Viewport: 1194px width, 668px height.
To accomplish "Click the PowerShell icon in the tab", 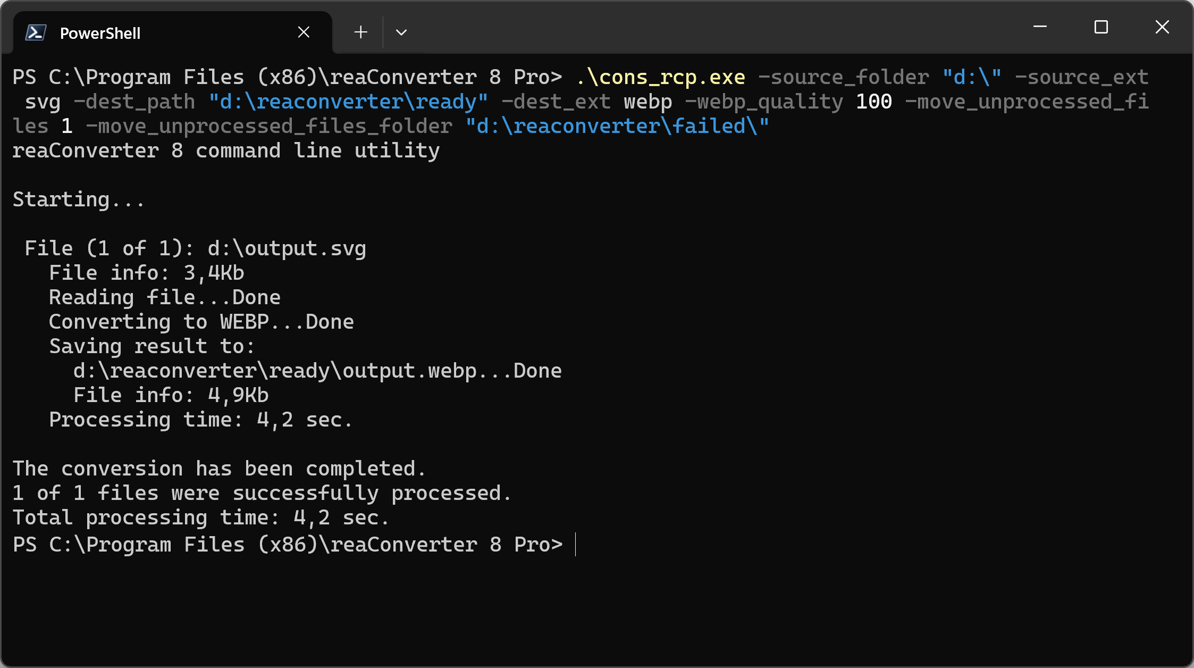I will [36, 33].
